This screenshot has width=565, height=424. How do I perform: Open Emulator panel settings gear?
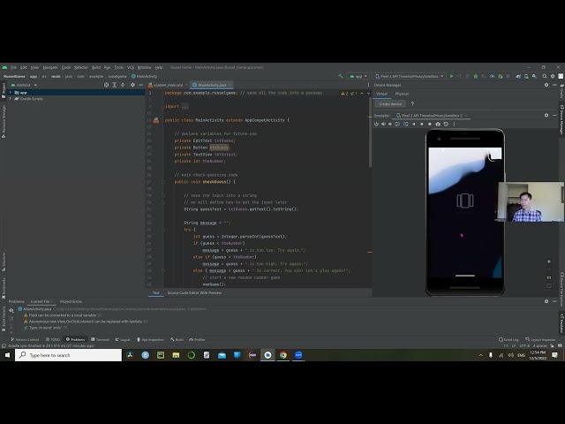point(546,115)
